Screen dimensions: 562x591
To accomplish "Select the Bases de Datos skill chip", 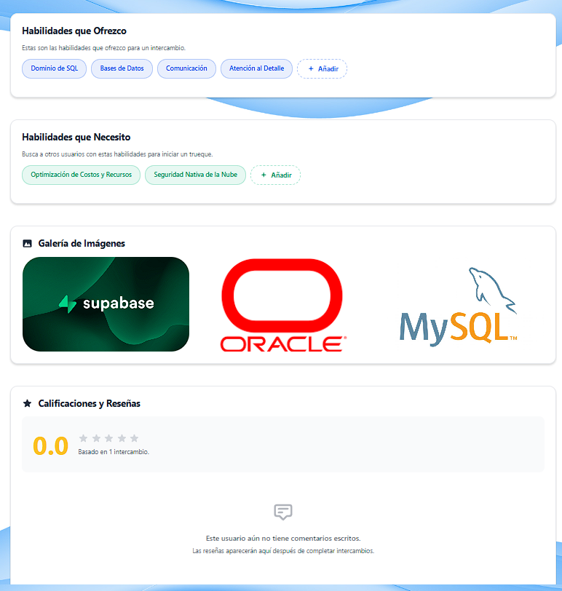I will click(x=122, y=68).
